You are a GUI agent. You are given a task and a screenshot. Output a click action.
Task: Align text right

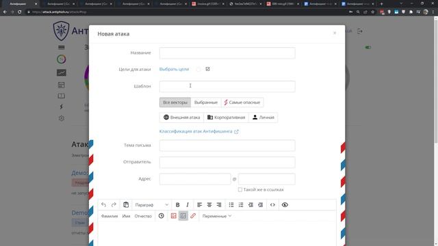[219, 205]
